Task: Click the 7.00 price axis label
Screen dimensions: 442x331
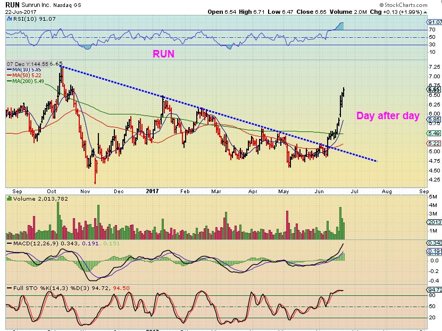Action: (435, 77)
